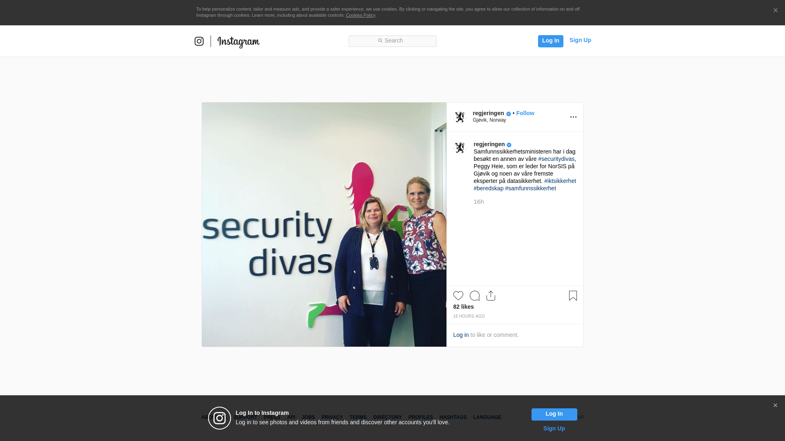Select the LANGUAGE option in the footer
The image size is (785, 441).
pos(487,417)
